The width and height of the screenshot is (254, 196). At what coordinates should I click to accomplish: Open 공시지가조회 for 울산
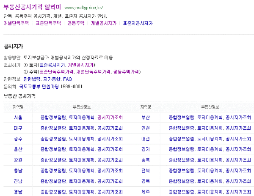click(x=110, y=149)
